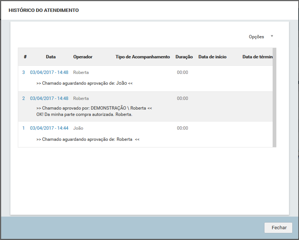
Task: Open the Opções dropdown
Action: point(261,37)
